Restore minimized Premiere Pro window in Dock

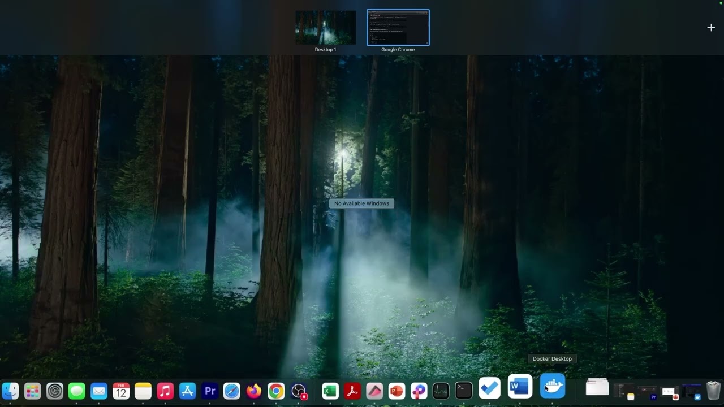(x=648, y=392)
